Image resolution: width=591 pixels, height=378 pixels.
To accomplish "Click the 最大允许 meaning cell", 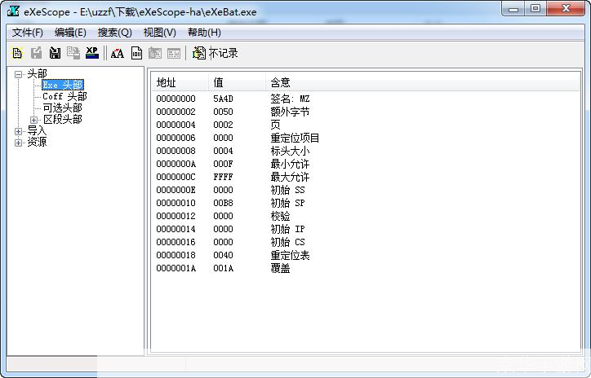I will coord(290,177).
